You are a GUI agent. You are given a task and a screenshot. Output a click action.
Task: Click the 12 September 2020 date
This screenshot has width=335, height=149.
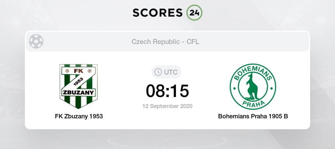(167, 106)
